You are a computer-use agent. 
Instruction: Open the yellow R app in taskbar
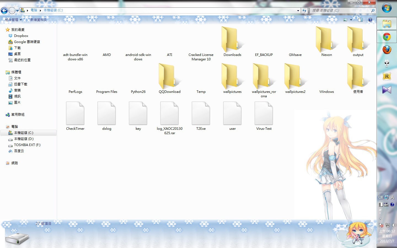pyautogui.click(x=387, y=76)
